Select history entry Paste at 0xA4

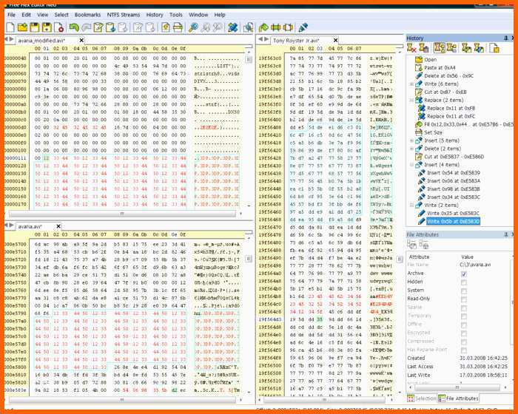440,68
